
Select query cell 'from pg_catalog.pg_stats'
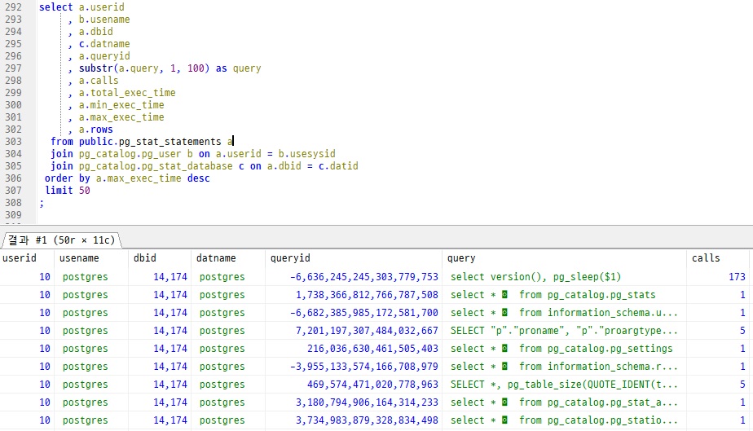click(564, 295)
